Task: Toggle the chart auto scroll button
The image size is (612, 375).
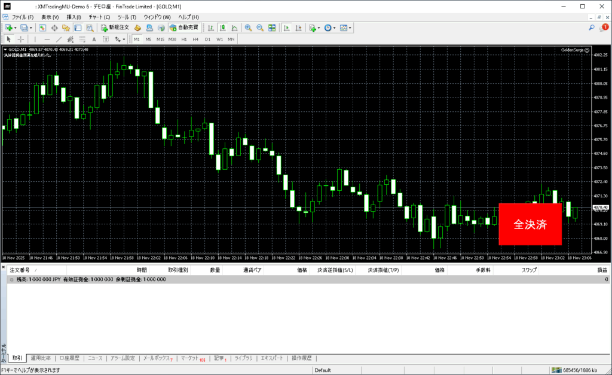Action: pyautogui.click(x=286, y=28)
